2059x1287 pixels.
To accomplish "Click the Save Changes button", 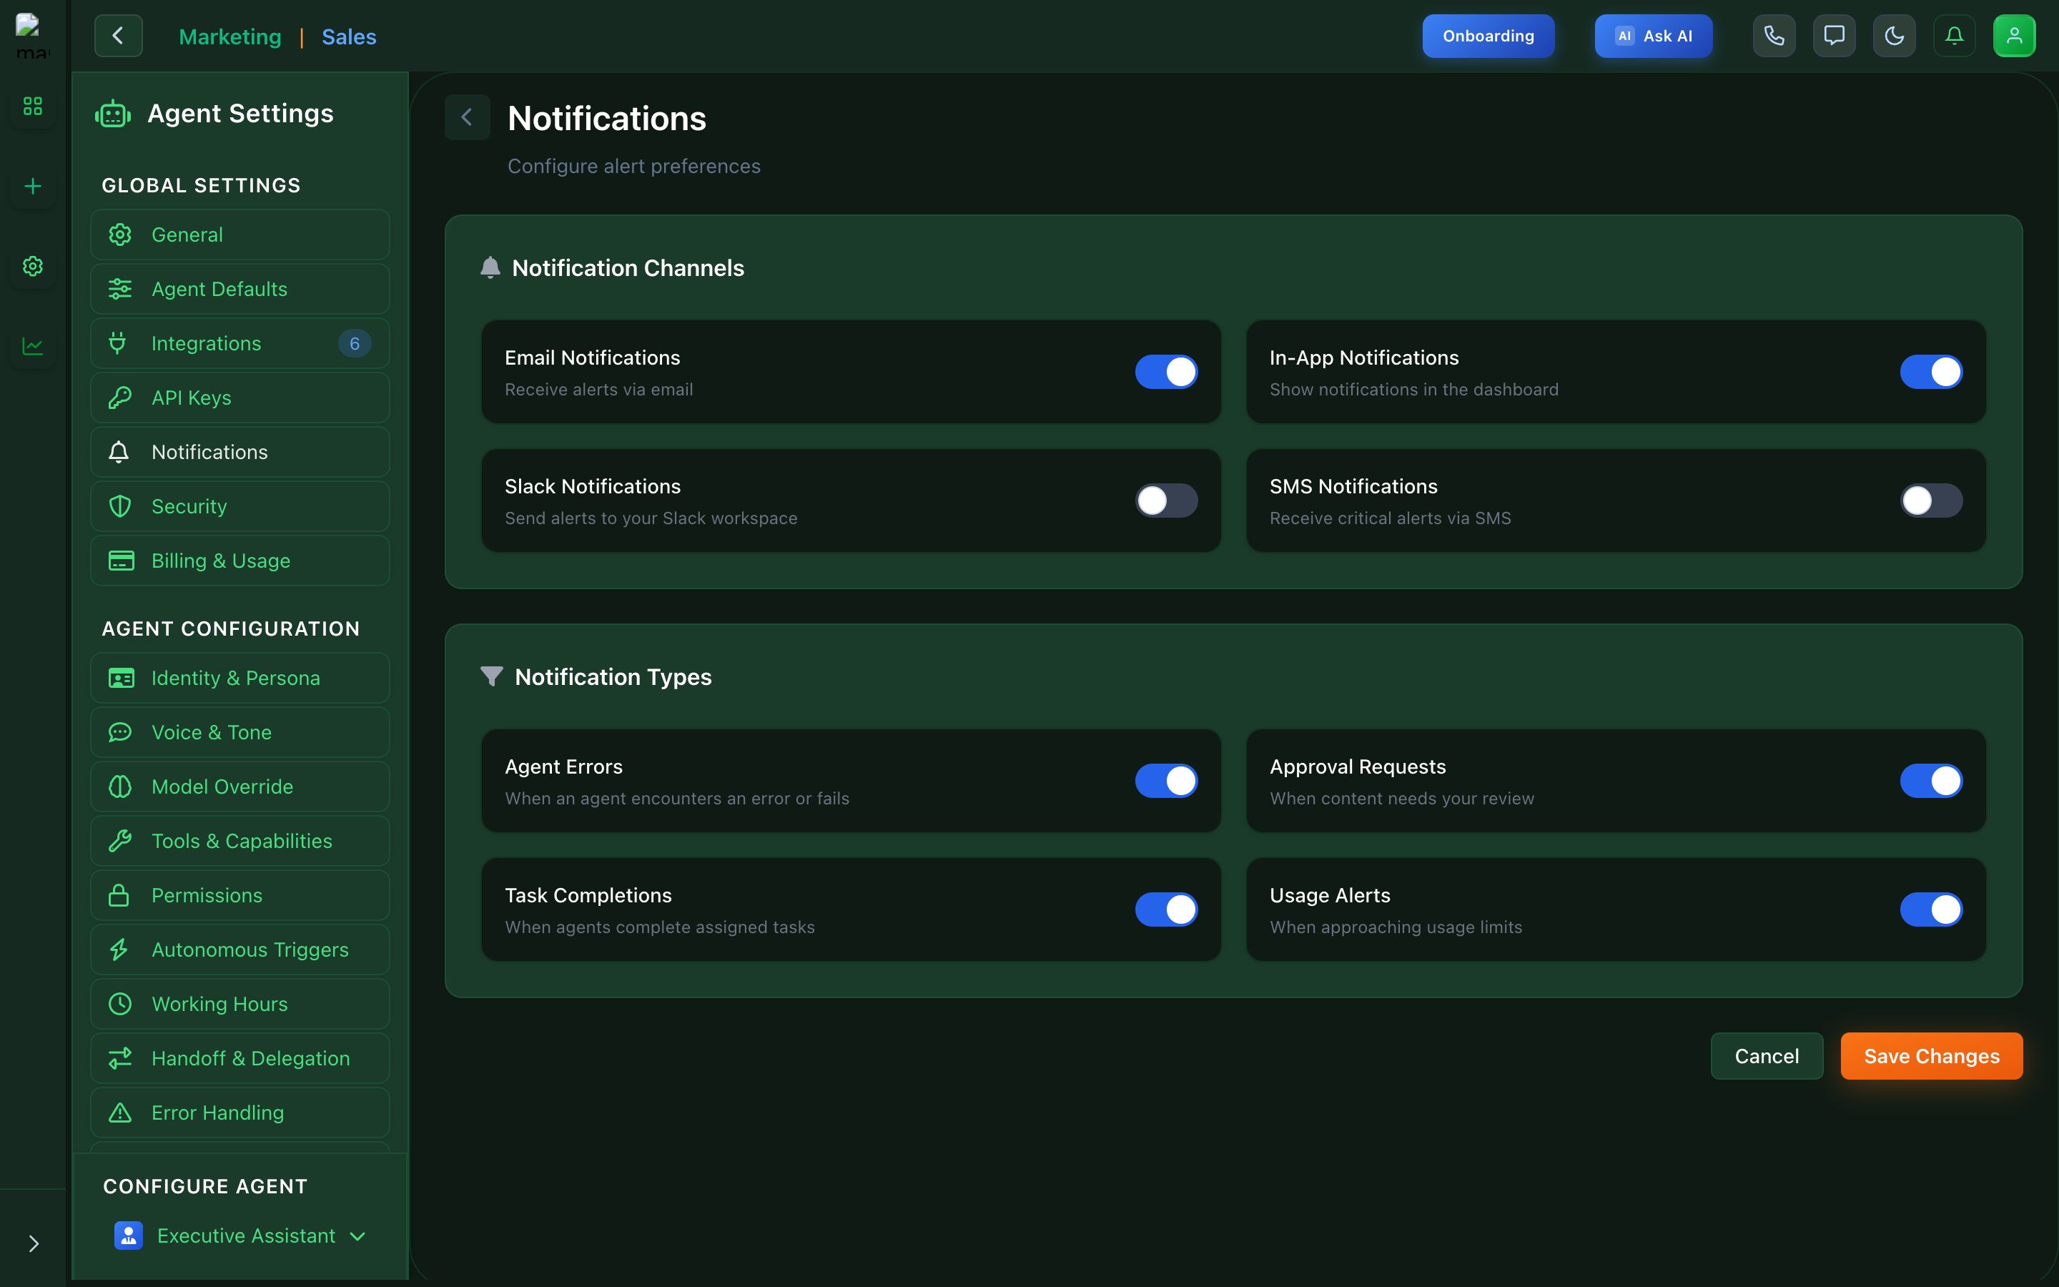I will point(1931,1056).
